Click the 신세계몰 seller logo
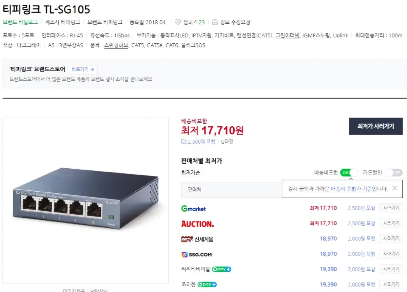This screenshot has width=407, height=292. (197, 239)
